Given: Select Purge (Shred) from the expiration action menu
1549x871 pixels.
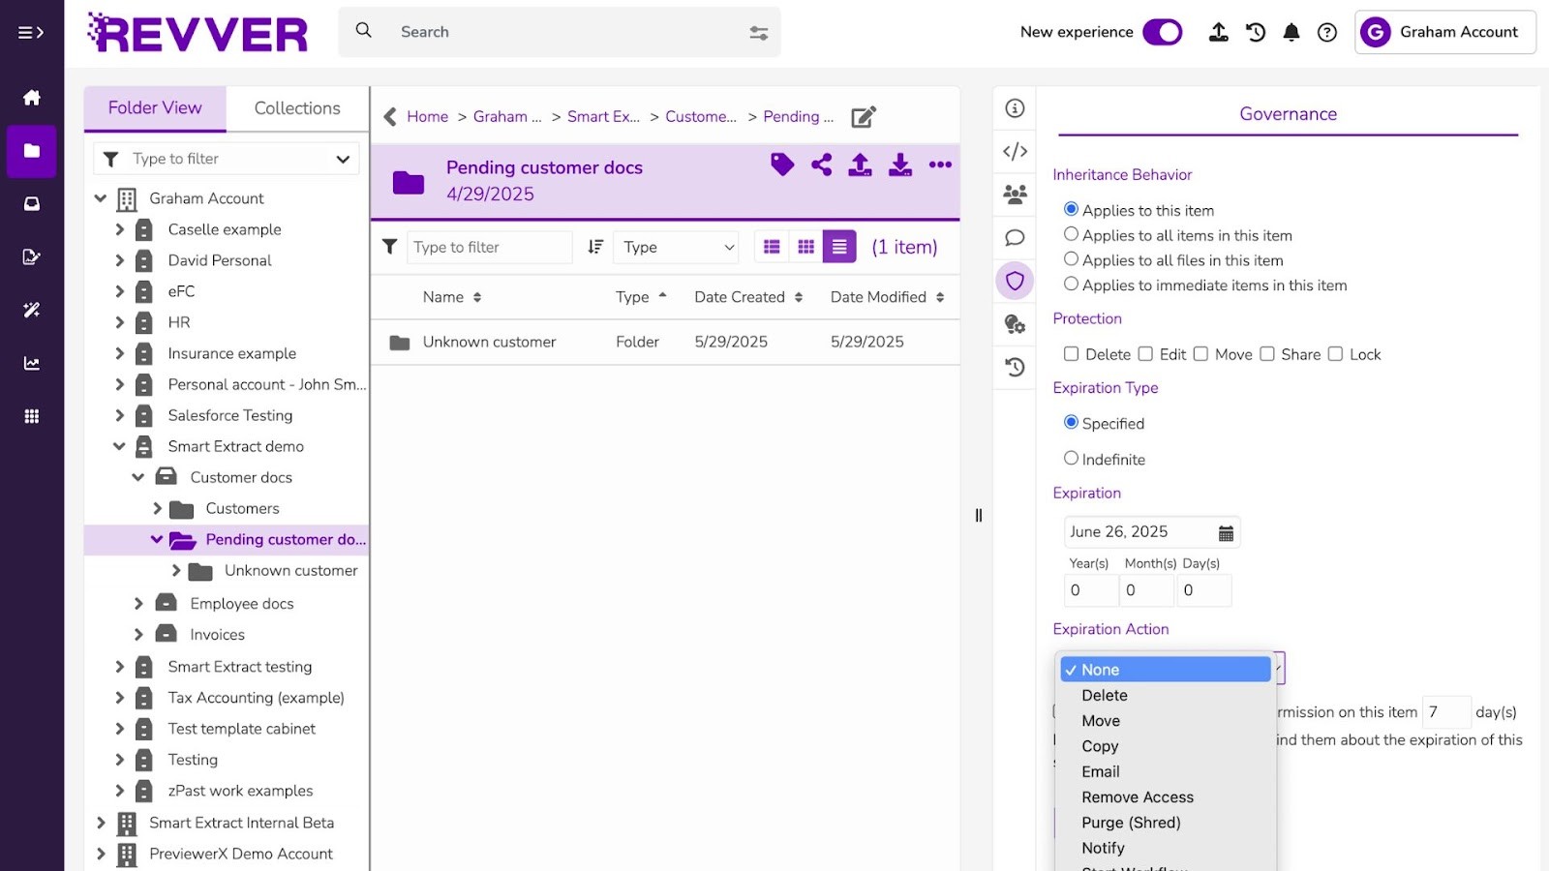Looking at the screenshot, I should (1131, 823).
